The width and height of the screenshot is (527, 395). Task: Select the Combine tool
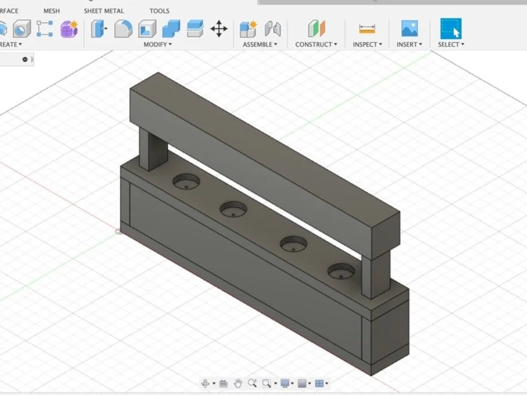click(171, 28)
